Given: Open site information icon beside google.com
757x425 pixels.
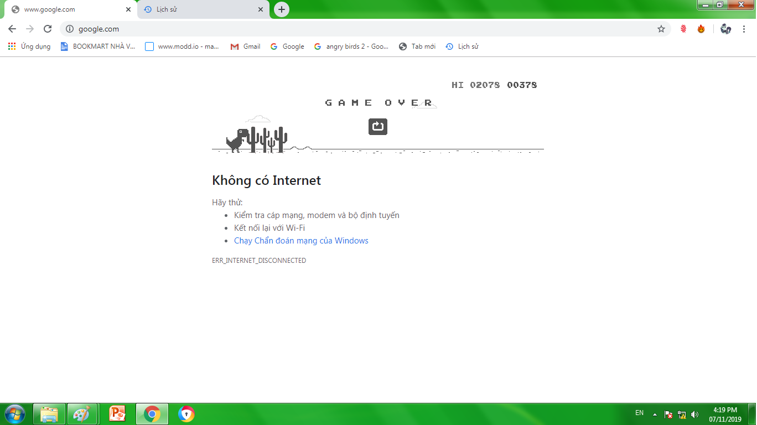Looking at the screenshot, I should coord(70,29).
